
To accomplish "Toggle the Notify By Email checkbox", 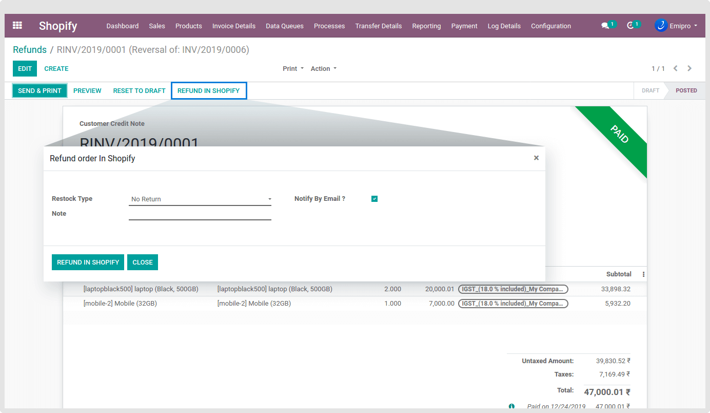I will (374, 199).
